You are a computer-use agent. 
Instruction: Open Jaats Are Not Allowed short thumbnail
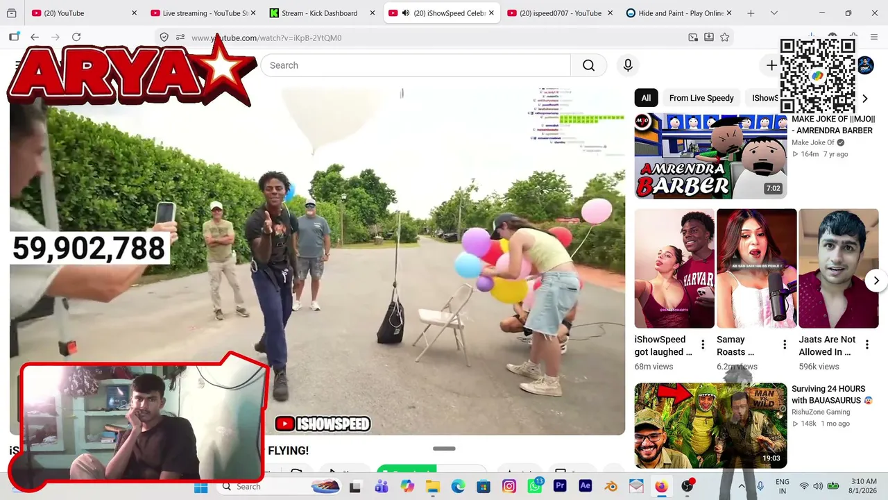[x=838, y=268]
